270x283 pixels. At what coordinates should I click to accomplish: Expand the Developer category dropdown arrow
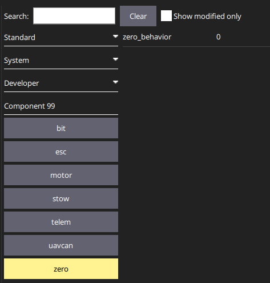click(x=115, y=82)
